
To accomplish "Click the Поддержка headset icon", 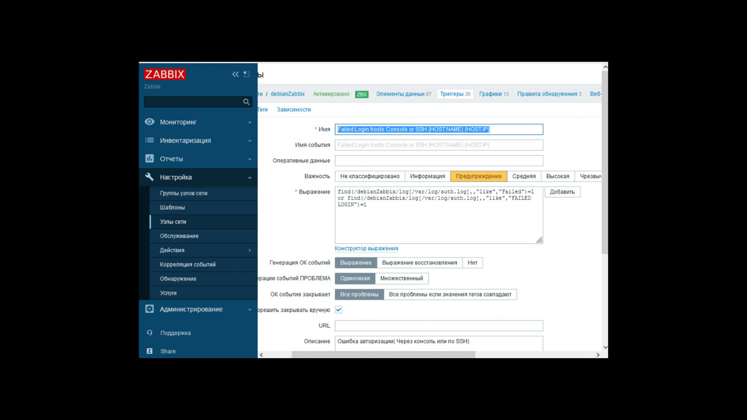I will (x=150, y=333).
